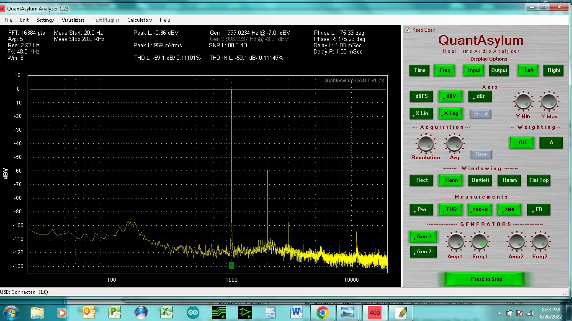Click the green F marker on the frequency axis
This screenshot has height=321, width=572.
(x=231, y=265)
